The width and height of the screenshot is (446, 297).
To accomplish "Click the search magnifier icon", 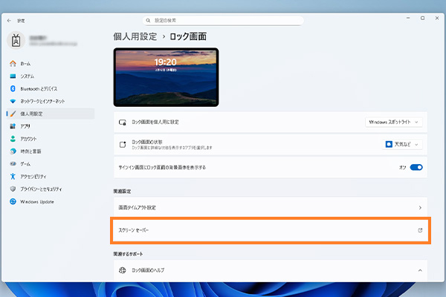I will point(148,21).
